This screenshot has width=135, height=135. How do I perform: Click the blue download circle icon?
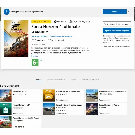7,11
